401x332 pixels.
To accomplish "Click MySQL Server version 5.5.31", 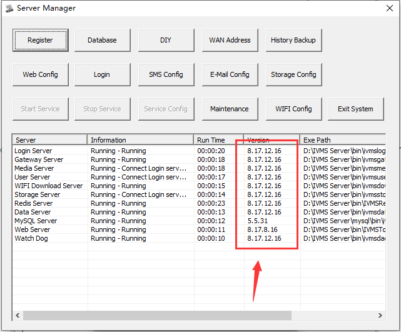I will coord(258,221).
